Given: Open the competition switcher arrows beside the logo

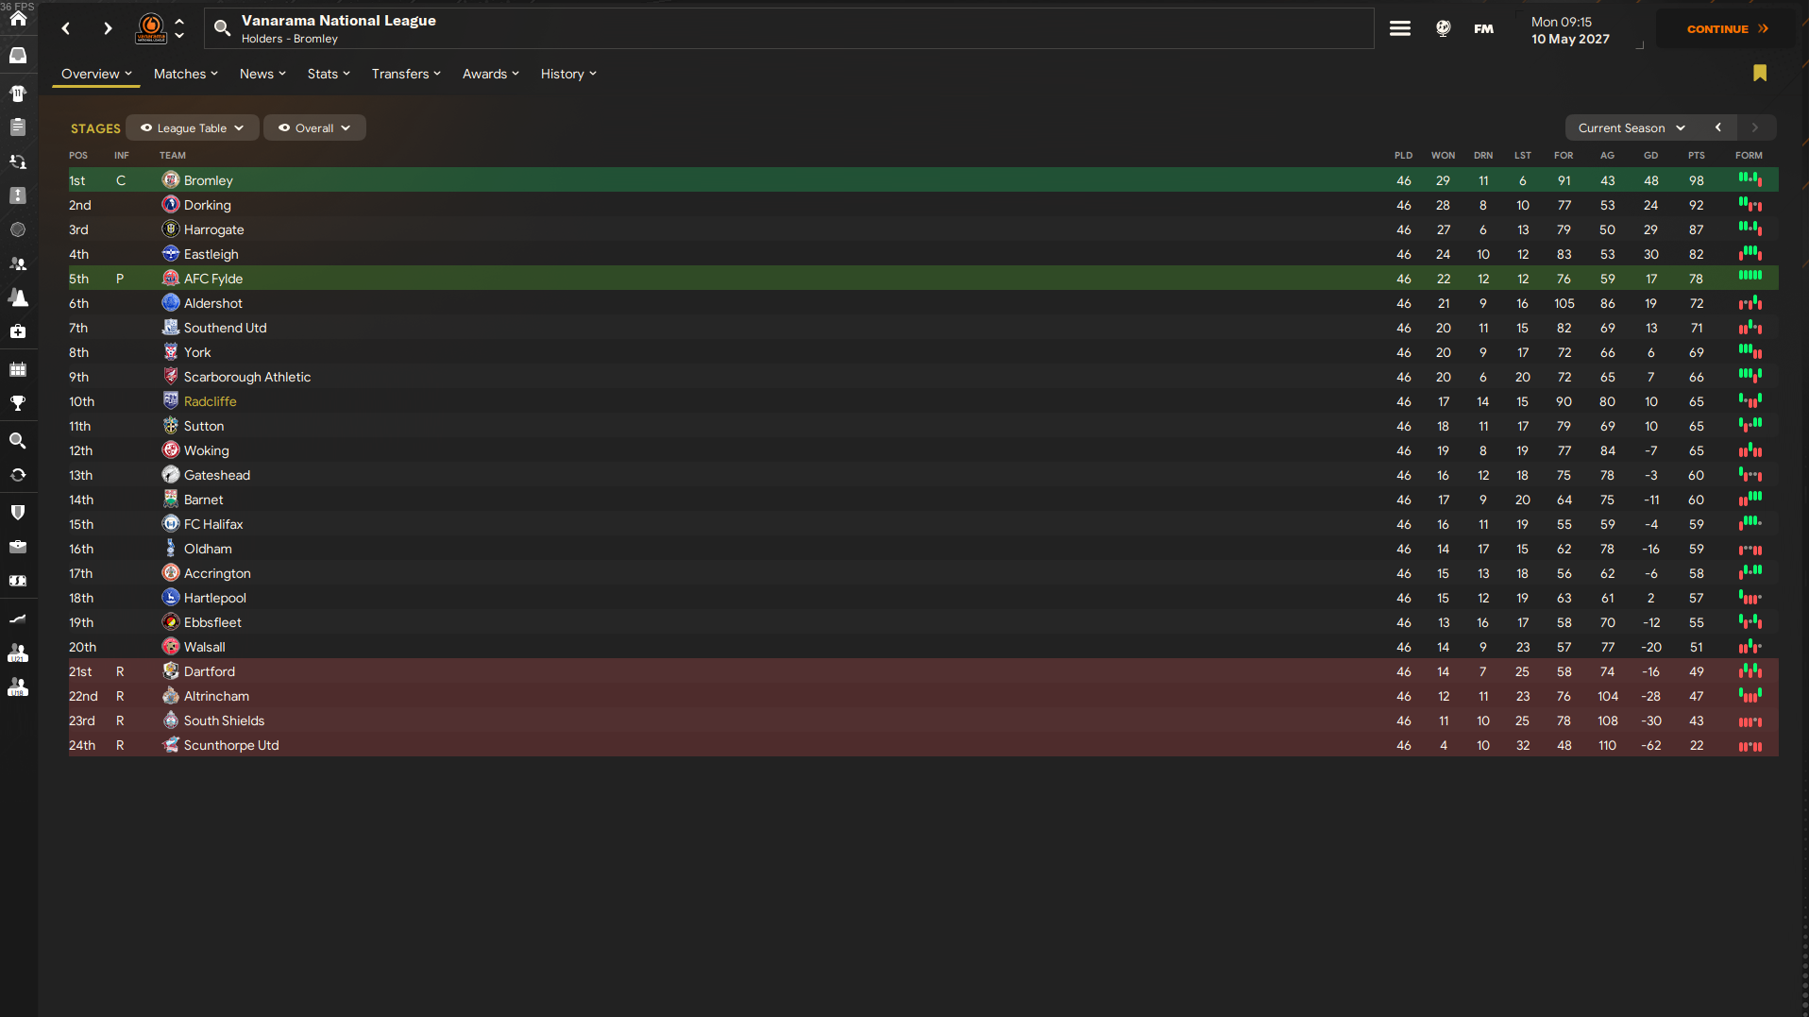Looking at the screenshot, I should click(x=179, y=28).
